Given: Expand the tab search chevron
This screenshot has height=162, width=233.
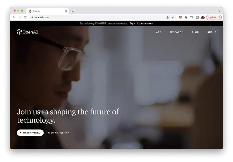Looking at the screenshot, I should (x=219, y=11).
